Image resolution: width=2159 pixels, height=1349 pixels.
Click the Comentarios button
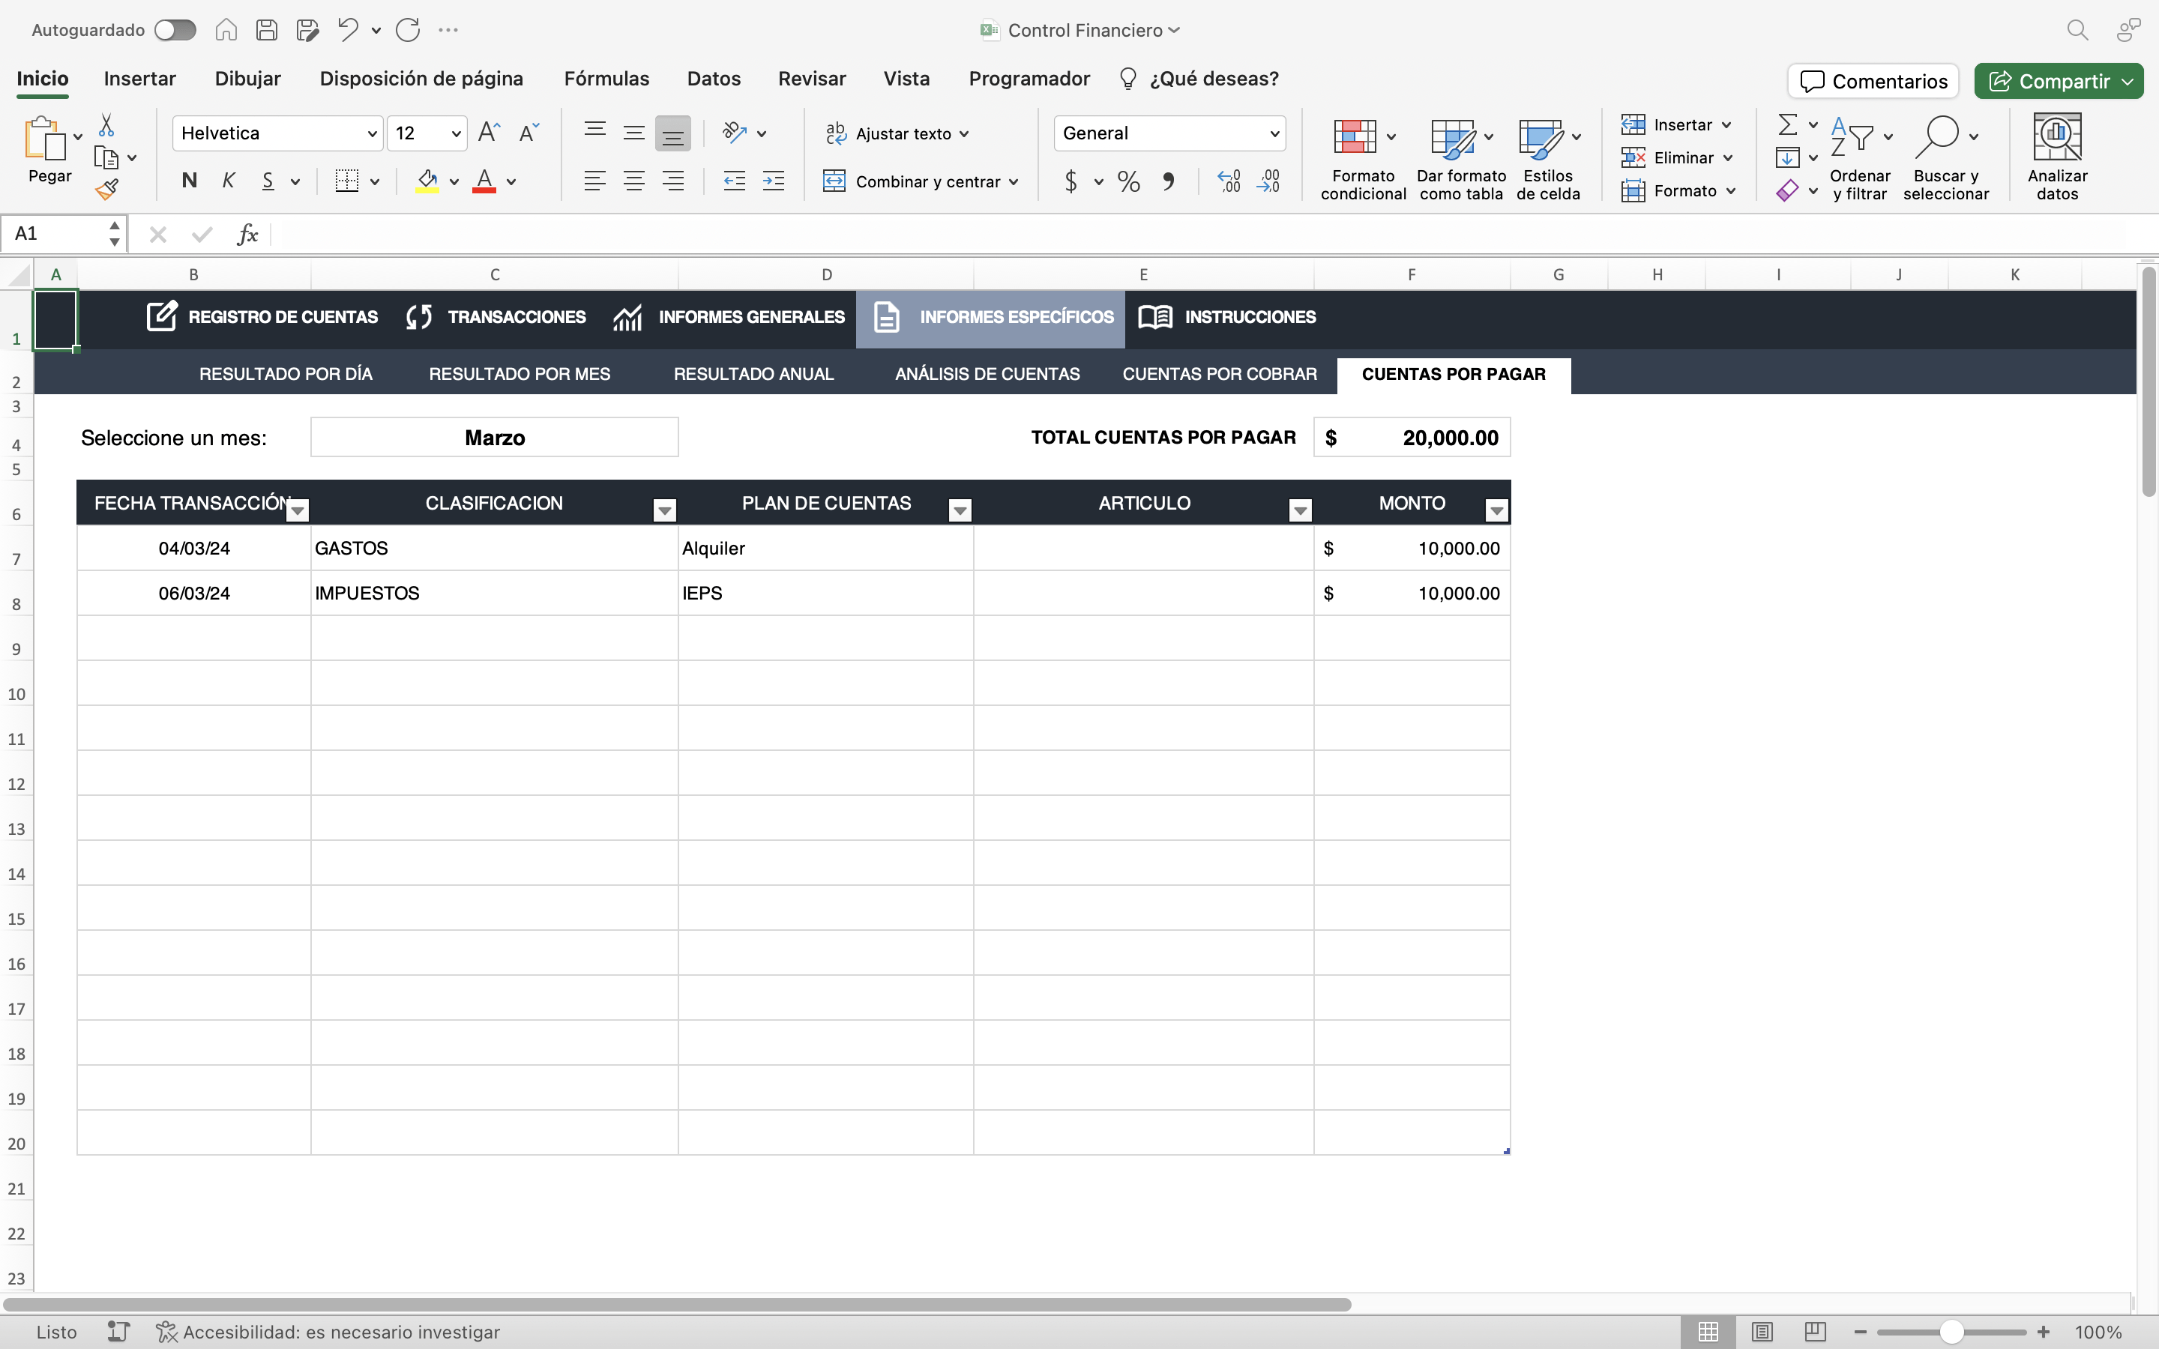pyautogui.click(x=1873, y=81)
